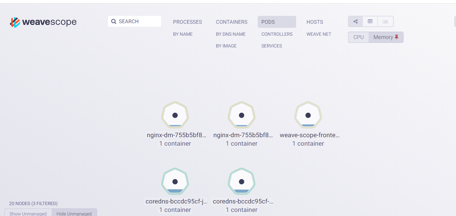The image size is (456, 216).
Task: Open the CONTAINERS topology
Action: [x=232, y=22]
